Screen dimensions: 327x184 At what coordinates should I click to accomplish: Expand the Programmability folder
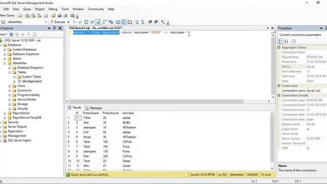[9, 95]
